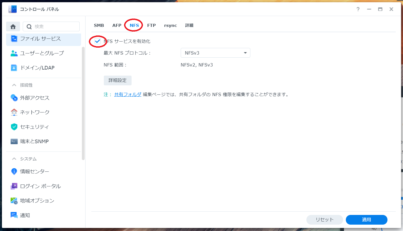Click the Home icon button
The height and width of the screenshot is (231, 403).
[x=13, y=27]
